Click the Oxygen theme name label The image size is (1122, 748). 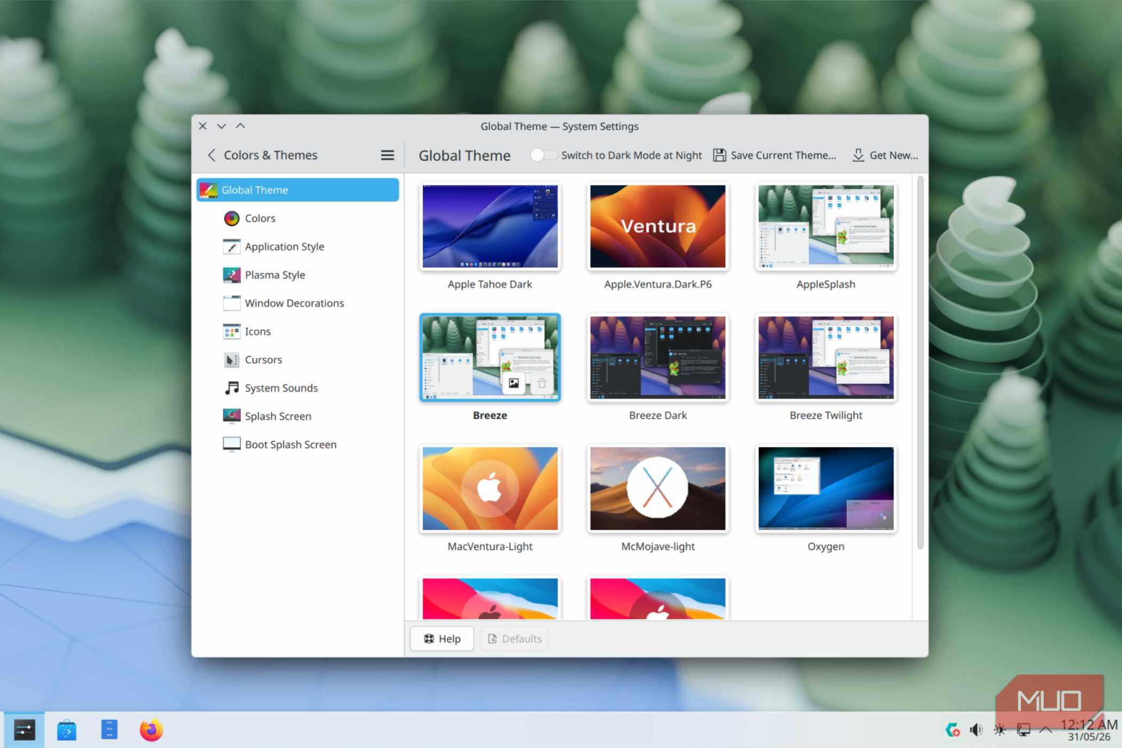tap(826, 547)
